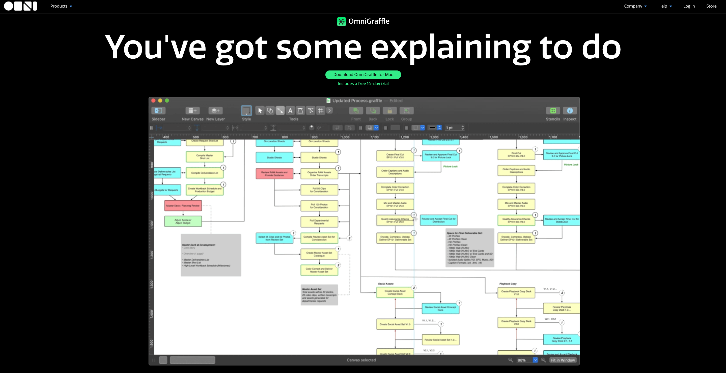
Task: Click the 'Playbook Copy' label
Action: tap(508, 284)
